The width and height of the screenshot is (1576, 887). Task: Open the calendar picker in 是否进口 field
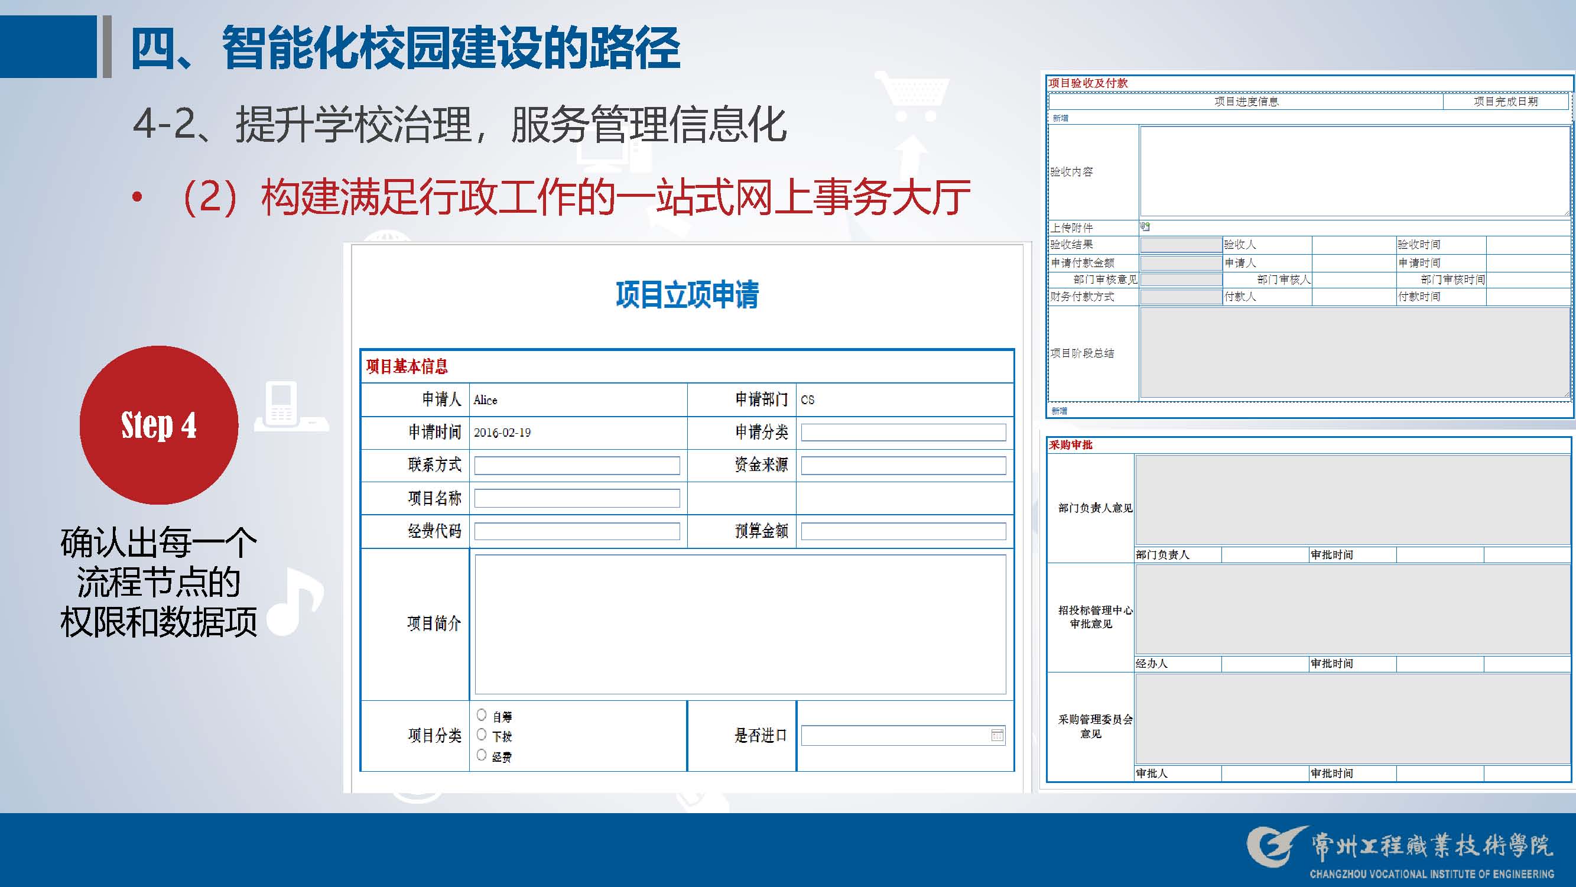coord(997,735)
